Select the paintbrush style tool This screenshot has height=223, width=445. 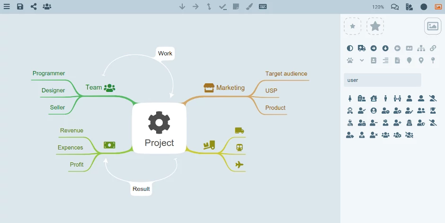[249, 7]
